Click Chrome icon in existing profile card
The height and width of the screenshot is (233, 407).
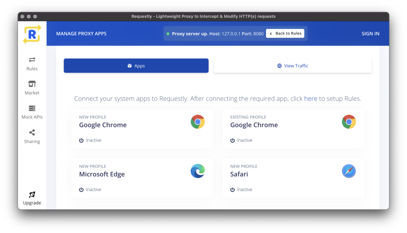pos(349,122)
